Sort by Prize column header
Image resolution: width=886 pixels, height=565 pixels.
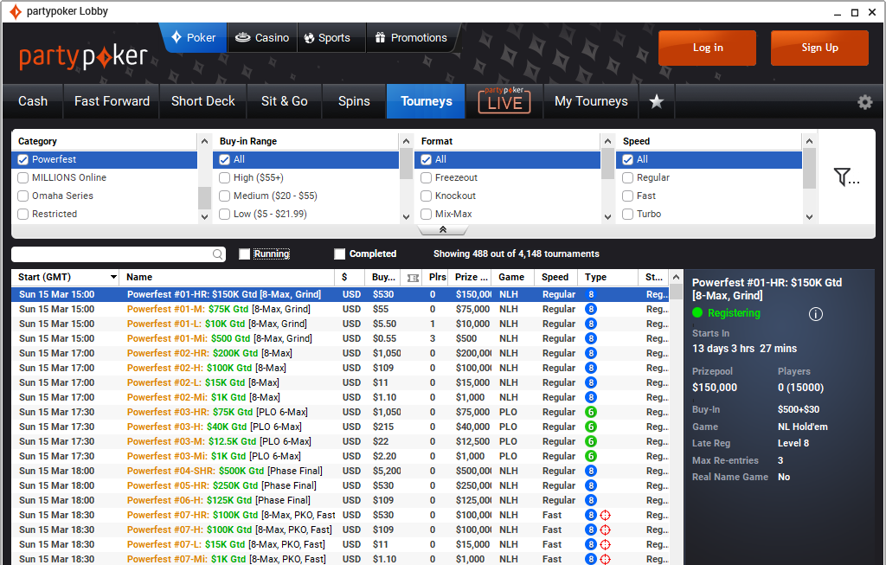pos(471,277)
